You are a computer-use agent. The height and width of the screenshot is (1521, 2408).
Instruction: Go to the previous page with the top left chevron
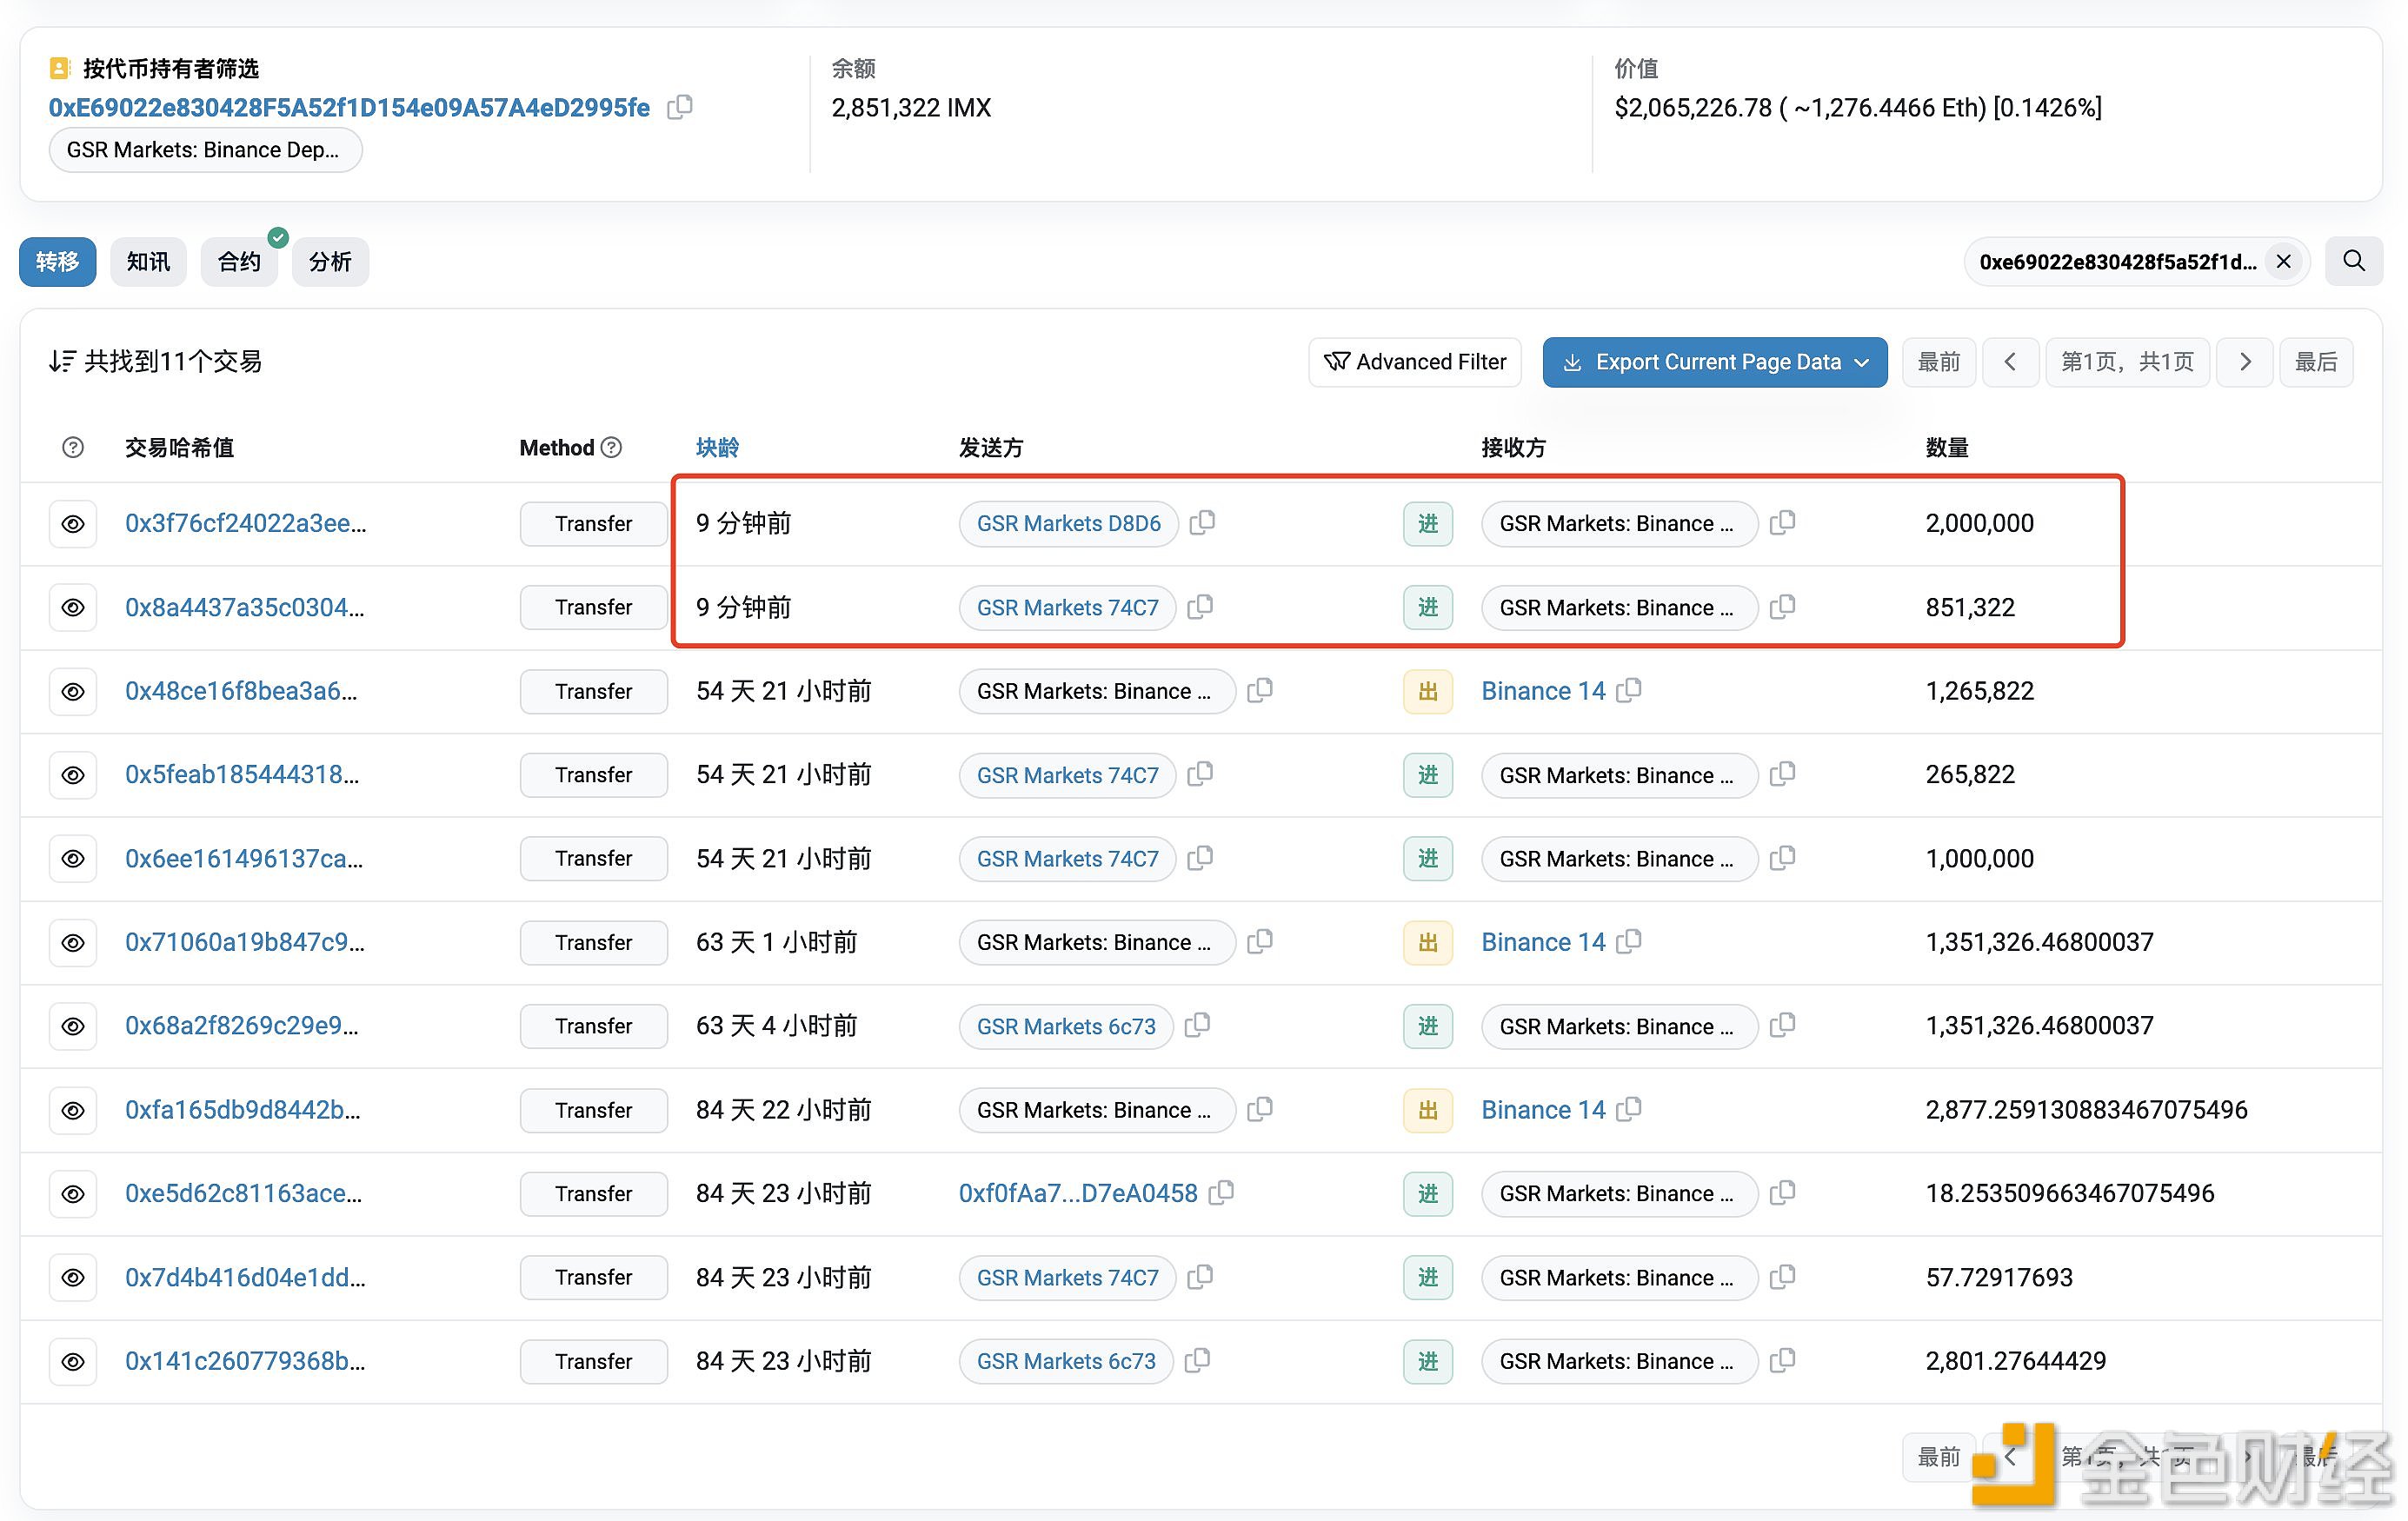(2010, 362)
